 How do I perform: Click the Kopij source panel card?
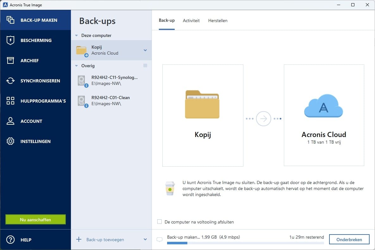203,116
